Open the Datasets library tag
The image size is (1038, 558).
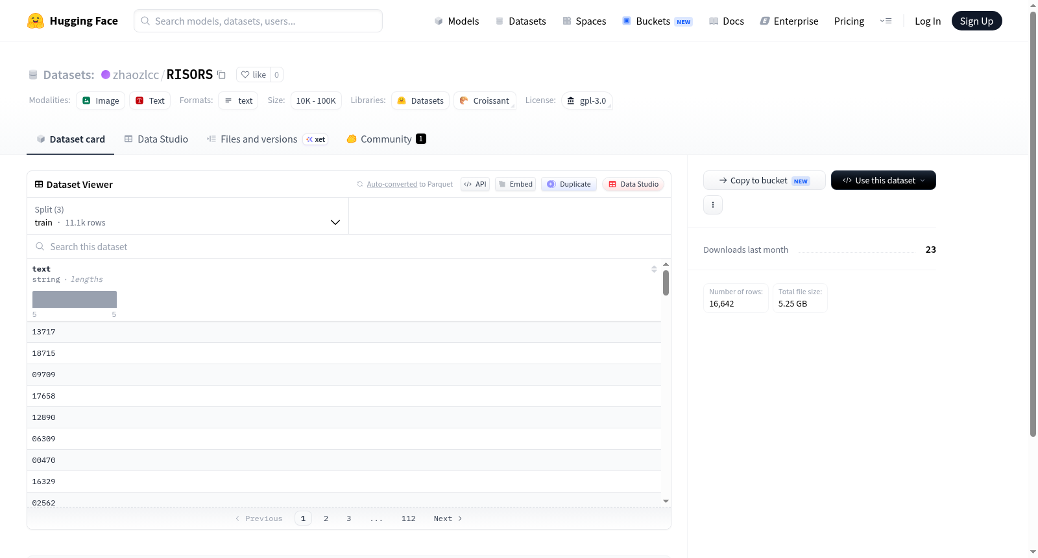[420, 100]
